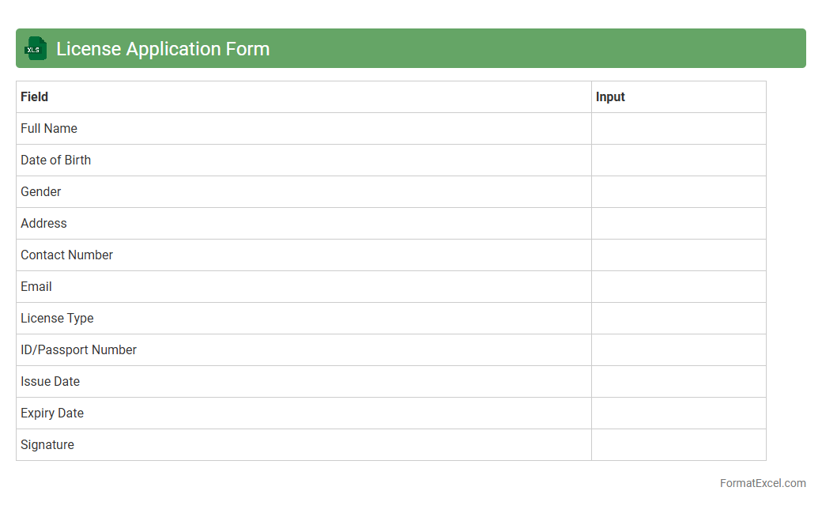
Task: Click the Issue Date input cell
Action: tap(678, 382)
